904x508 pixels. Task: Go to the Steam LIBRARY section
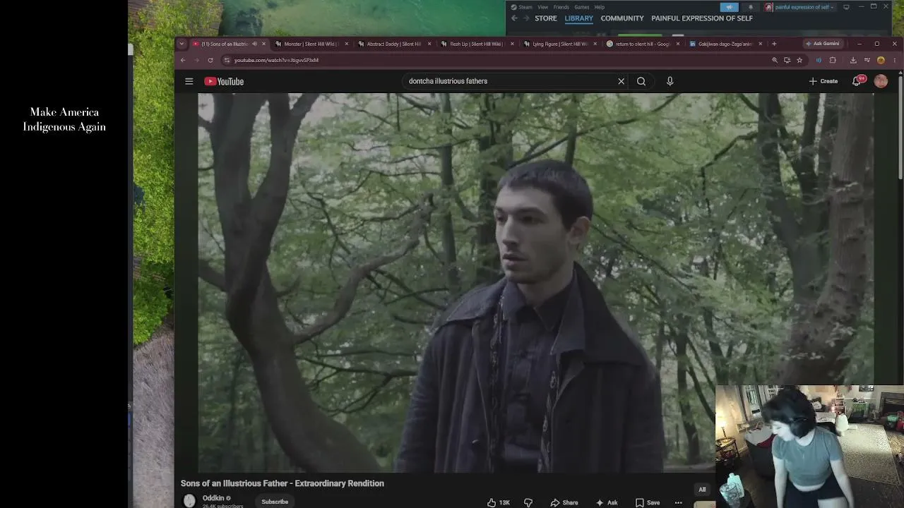click(x=578, y=18)
